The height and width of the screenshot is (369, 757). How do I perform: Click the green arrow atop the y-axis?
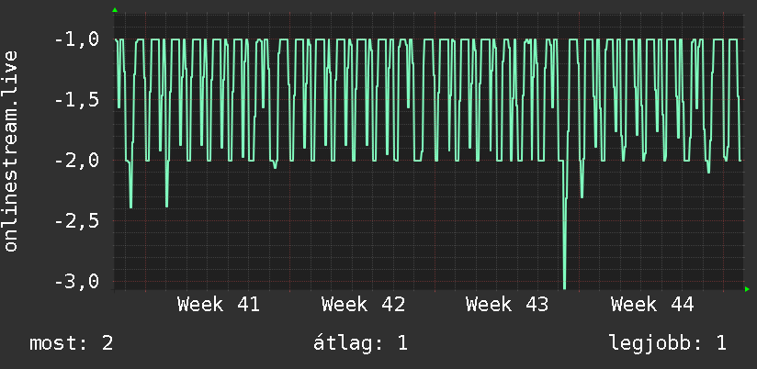point(115,10)
